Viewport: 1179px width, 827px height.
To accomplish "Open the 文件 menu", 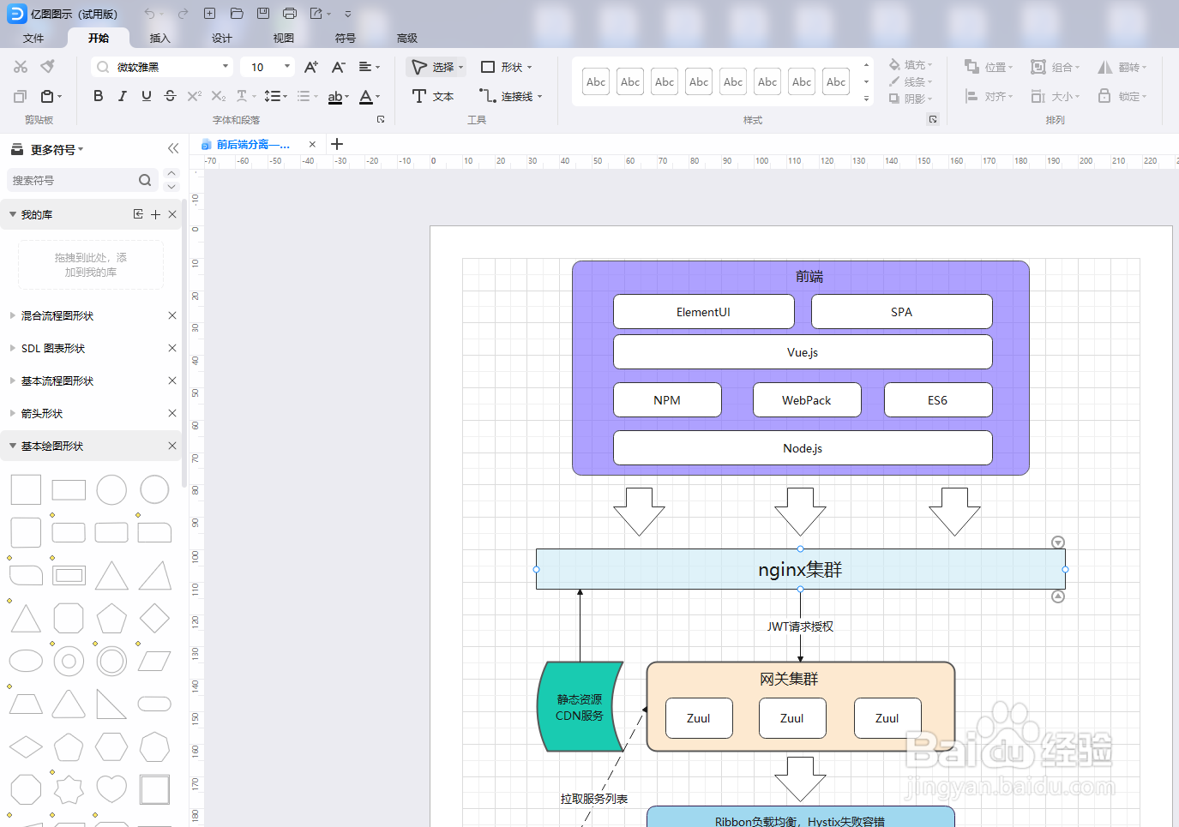I will coord(33,38).
